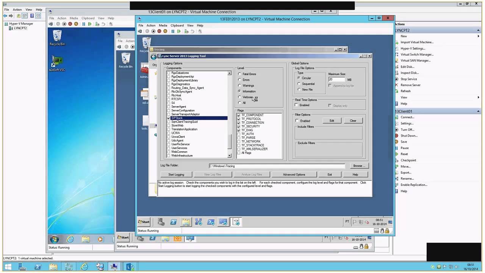Click Checkpoint action for 13Client01
Viewport: 485px width, 273px height.
[408, 160]
